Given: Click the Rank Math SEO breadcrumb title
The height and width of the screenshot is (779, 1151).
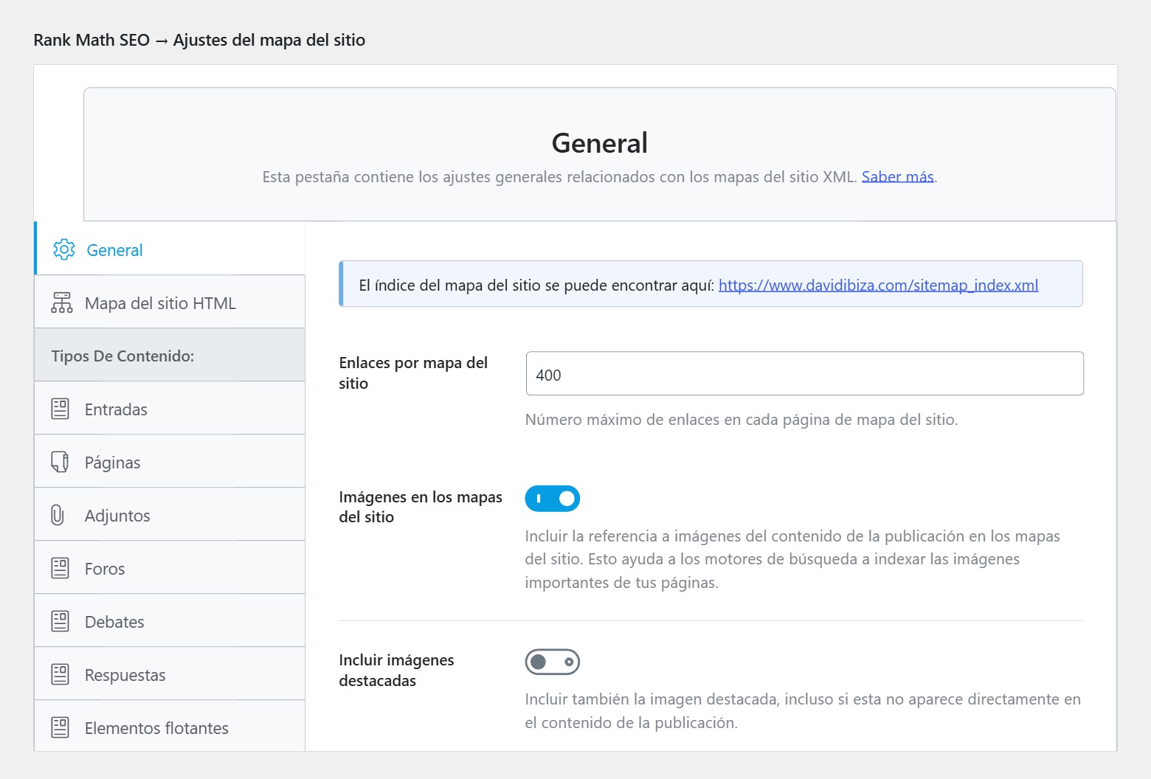Looking at the screenshot, I should [x=200, y=40].
